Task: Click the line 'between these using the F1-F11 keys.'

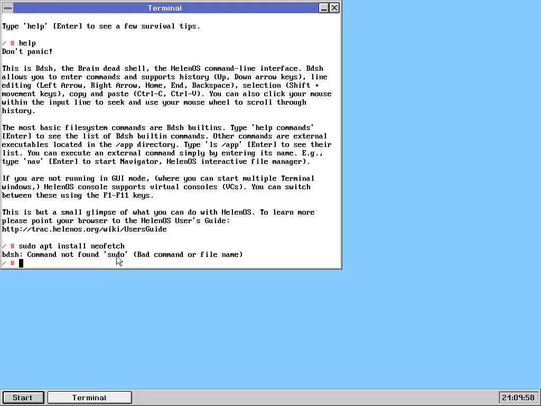Action: pos(78,196)
